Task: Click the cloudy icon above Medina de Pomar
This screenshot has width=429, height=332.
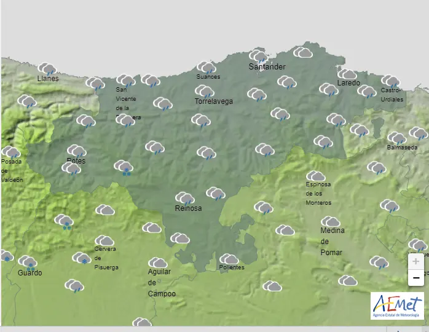Action: point(331,222)
